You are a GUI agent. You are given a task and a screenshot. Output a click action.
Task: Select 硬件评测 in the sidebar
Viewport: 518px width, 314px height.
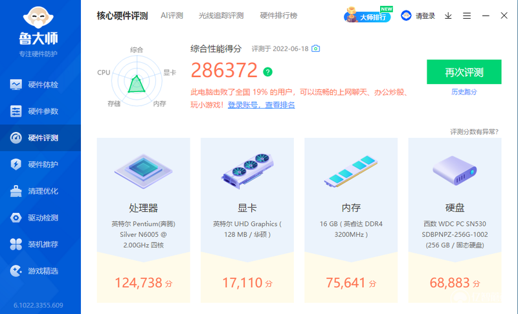40,138
